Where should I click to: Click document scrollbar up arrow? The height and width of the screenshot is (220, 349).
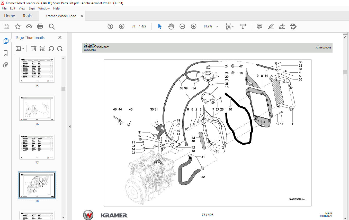tap(345, 37)
